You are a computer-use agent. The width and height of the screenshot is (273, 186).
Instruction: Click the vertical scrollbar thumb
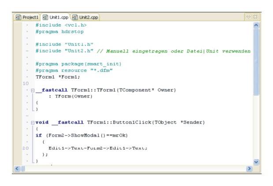257,62
